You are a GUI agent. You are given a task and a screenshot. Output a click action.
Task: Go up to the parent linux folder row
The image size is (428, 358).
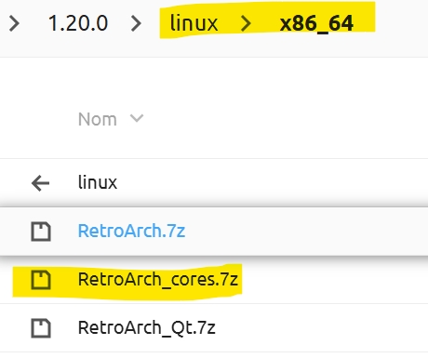point(214,183)
